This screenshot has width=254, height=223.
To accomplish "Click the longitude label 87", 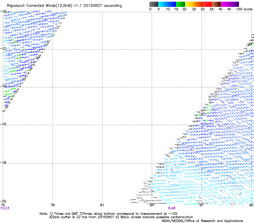I will pyautogui.click(x=201, y=205).
